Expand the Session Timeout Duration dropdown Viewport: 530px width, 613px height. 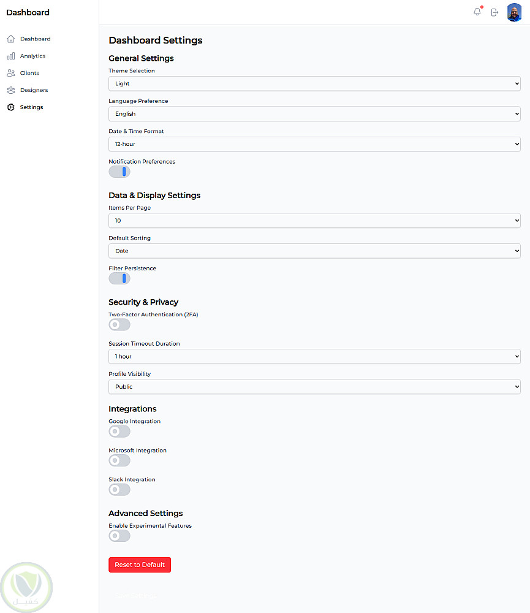click(314, 356)
